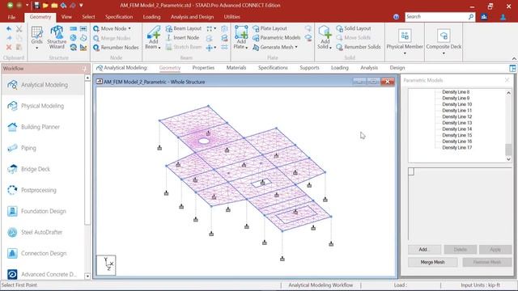This screenshot has height=291, width=518.
Task: Open the File menu
Action: click(x=11, y=17)
